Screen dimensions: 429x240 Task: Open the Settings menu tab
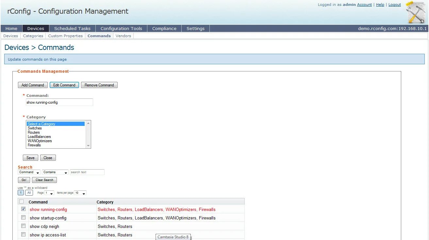pos(195,28)
